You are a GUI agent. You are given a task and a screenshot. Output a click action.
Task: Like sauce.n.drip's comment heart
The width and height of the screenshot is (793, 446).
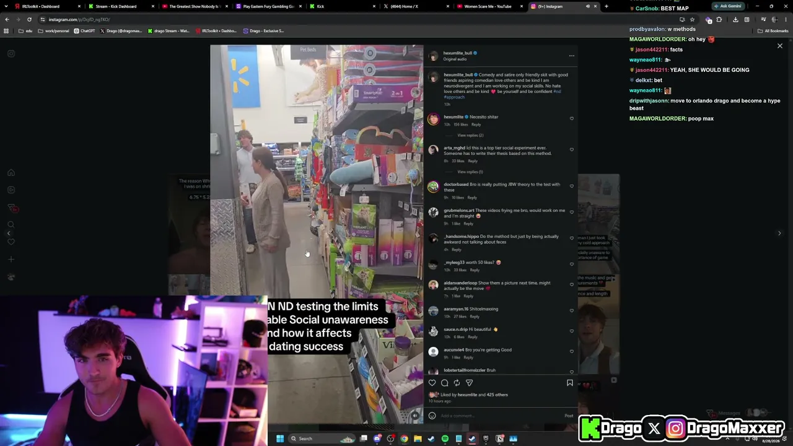571,331
